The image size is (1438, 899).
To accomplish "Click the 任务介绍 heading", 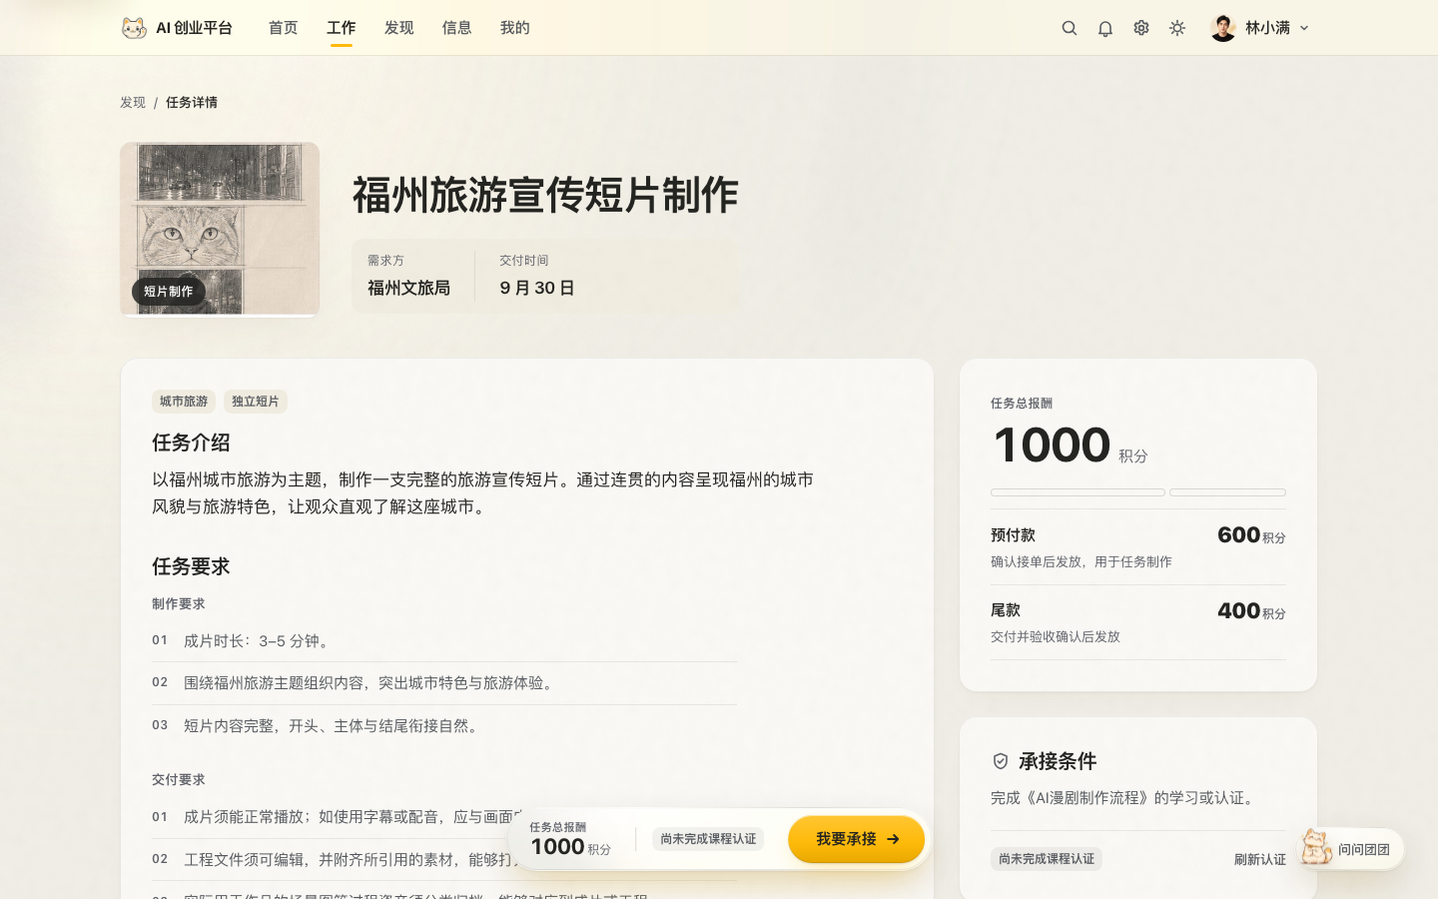I will click(191, 443).
